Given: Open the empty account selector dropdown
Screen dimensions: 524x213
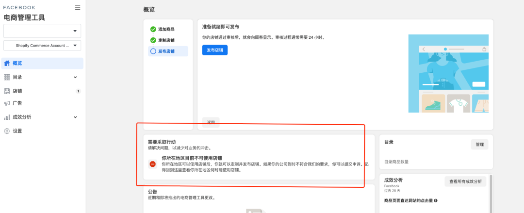Looking at the screenshot, I should pyautogui.click(x=42, y=31).
